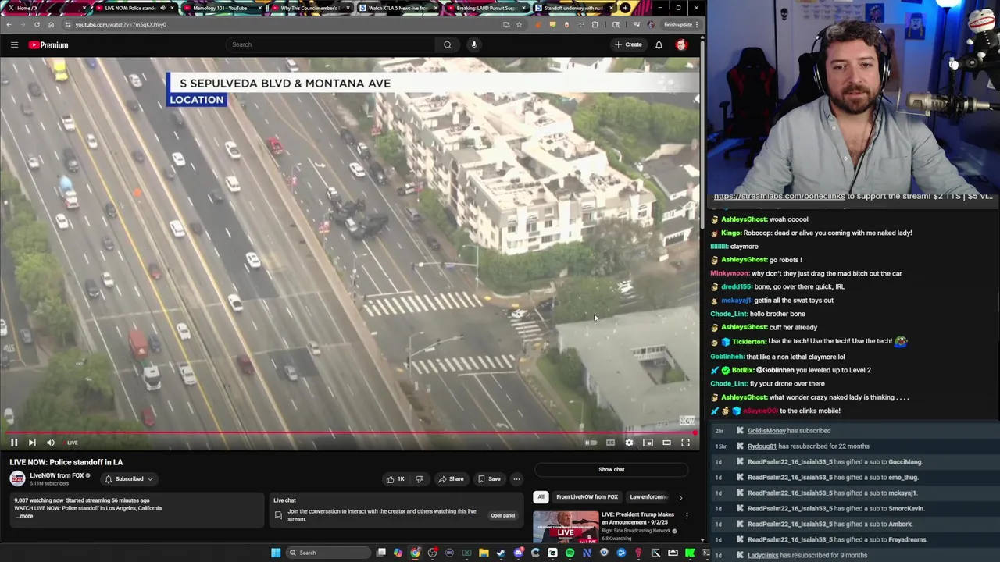
Task: Save the video to playlist
Action: (x=489, y=479)
